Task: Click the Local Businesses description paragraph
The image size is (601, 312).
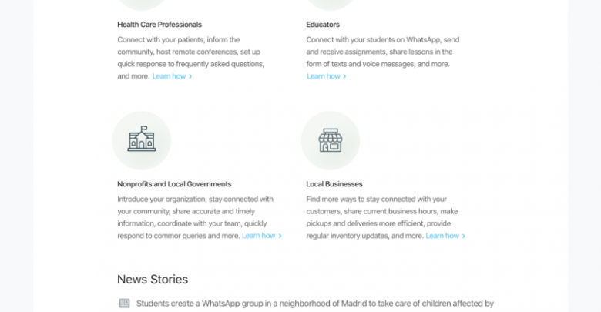Action: tap(383, 217)
